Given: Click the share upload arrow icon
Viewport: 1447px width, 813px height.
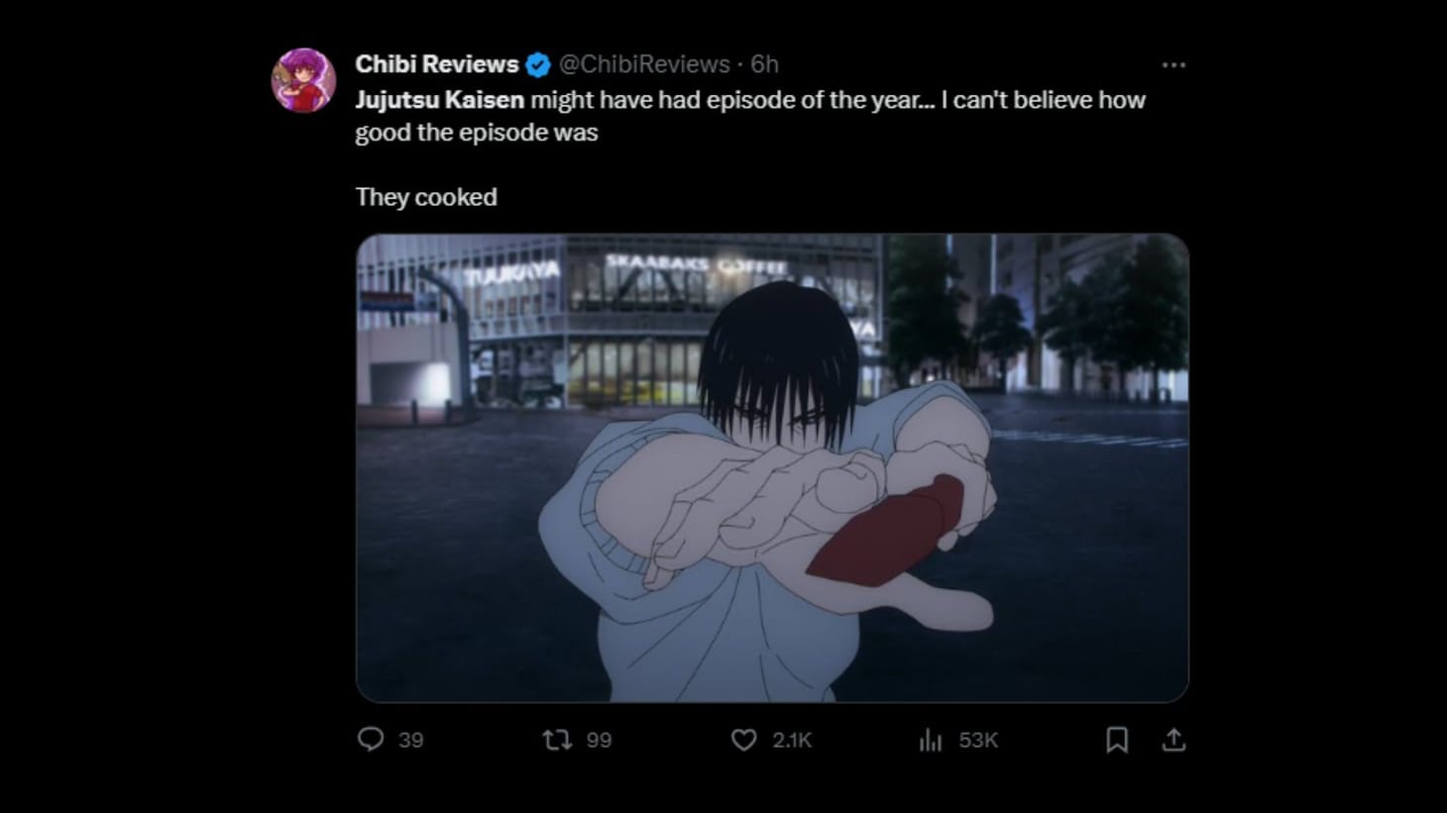Looking at the screenshot, I should coord(1173,740).
